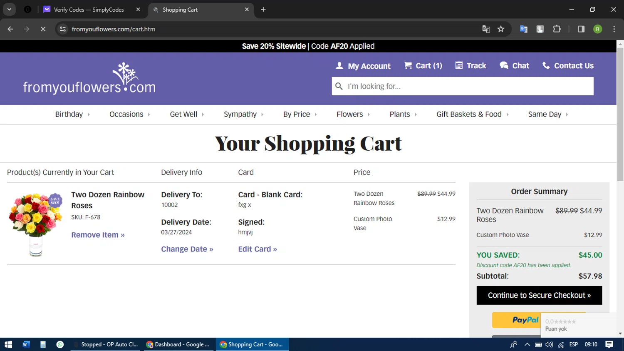
Task: Click the site information icon in address bar
Action: click(x=63, y=29)
